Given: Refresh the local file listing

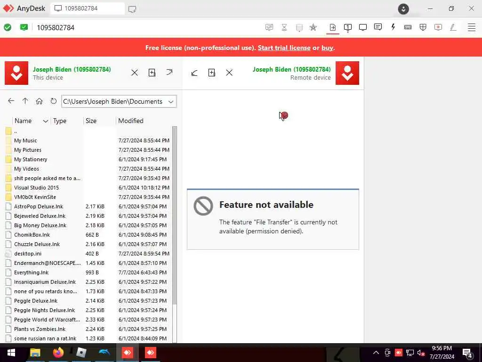Looking at the screenshot, I should [x=54, y=101].
